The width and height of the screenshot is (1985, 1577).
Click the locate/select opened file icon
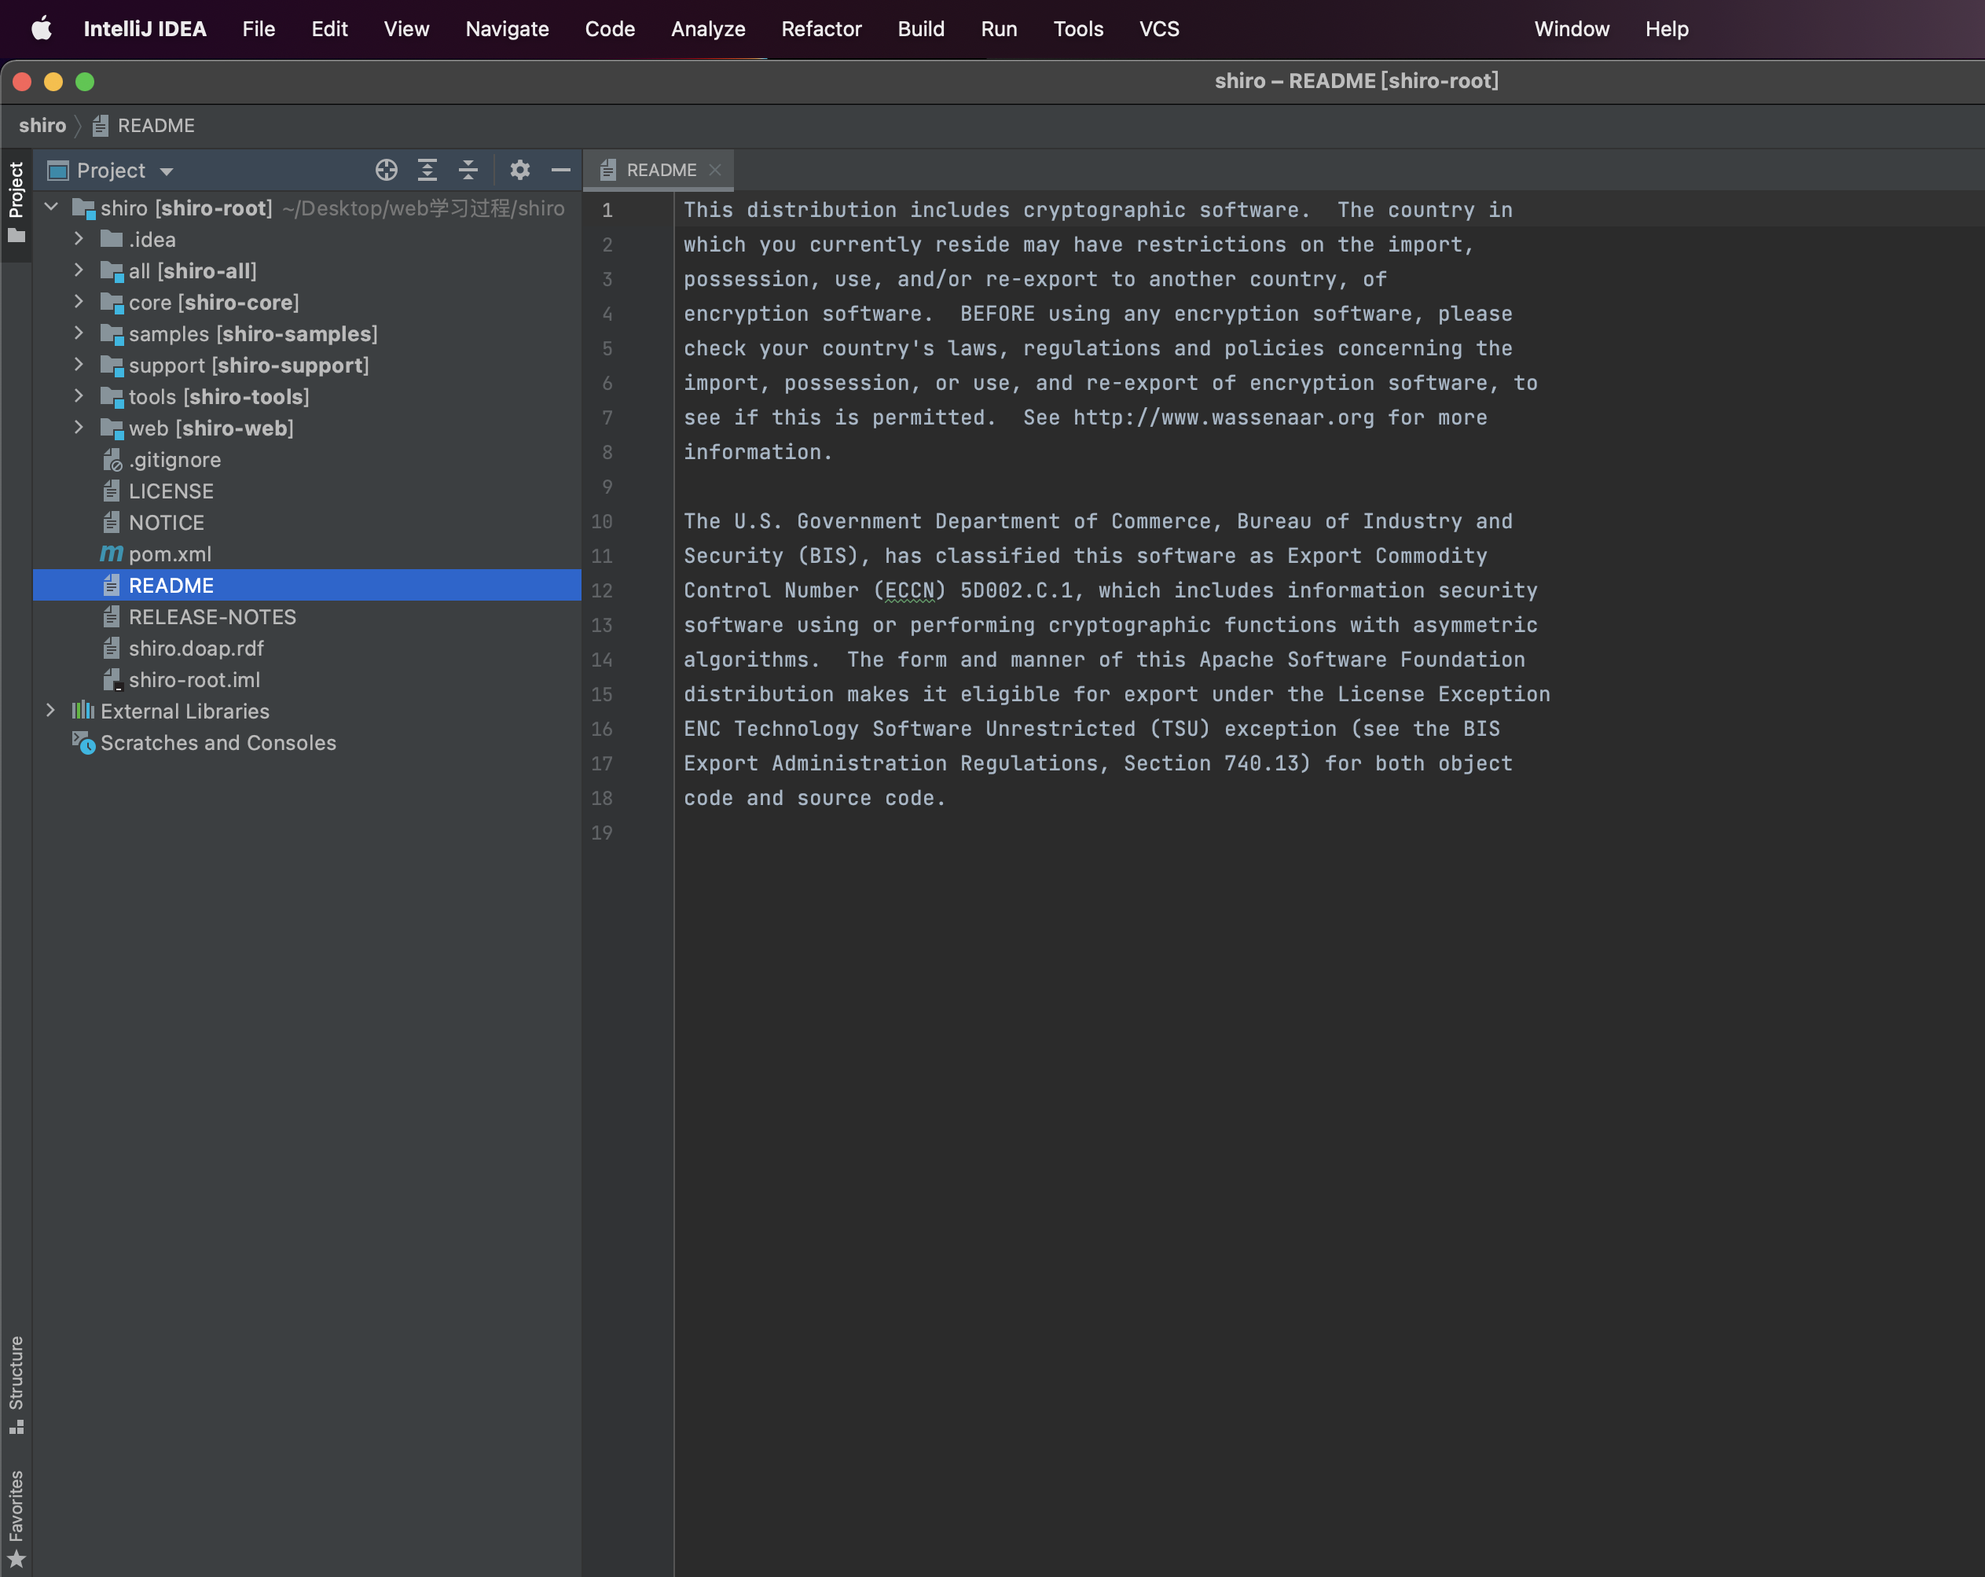coord(386,171)
